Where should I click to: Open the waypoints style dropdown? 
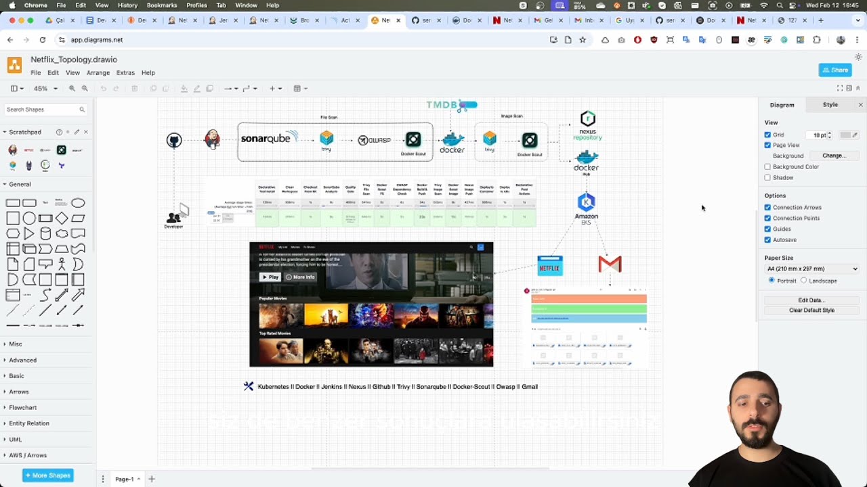pyautogui.click(x=250, y=89)
